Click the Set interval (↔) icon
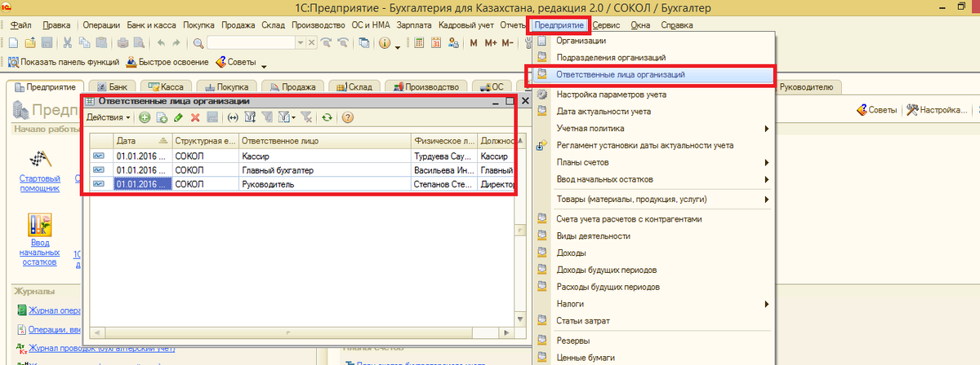 [x=233, y=117]
